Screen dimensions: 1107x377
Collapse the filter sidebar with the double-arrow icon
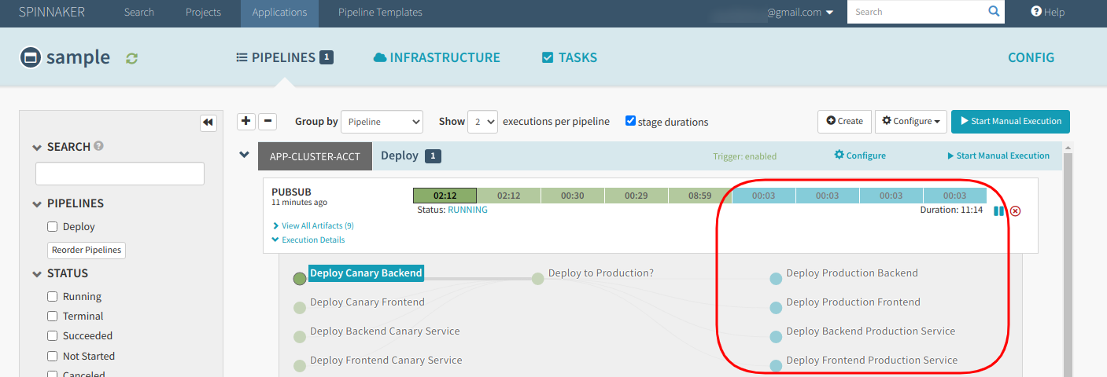click(208, 122)
